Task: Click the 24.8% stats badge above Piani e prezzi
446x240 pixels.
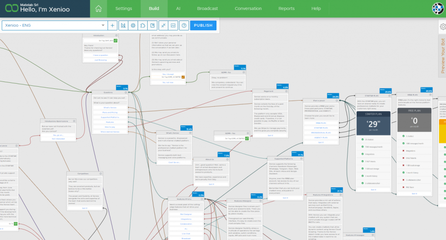Action: tap(333, 96)
